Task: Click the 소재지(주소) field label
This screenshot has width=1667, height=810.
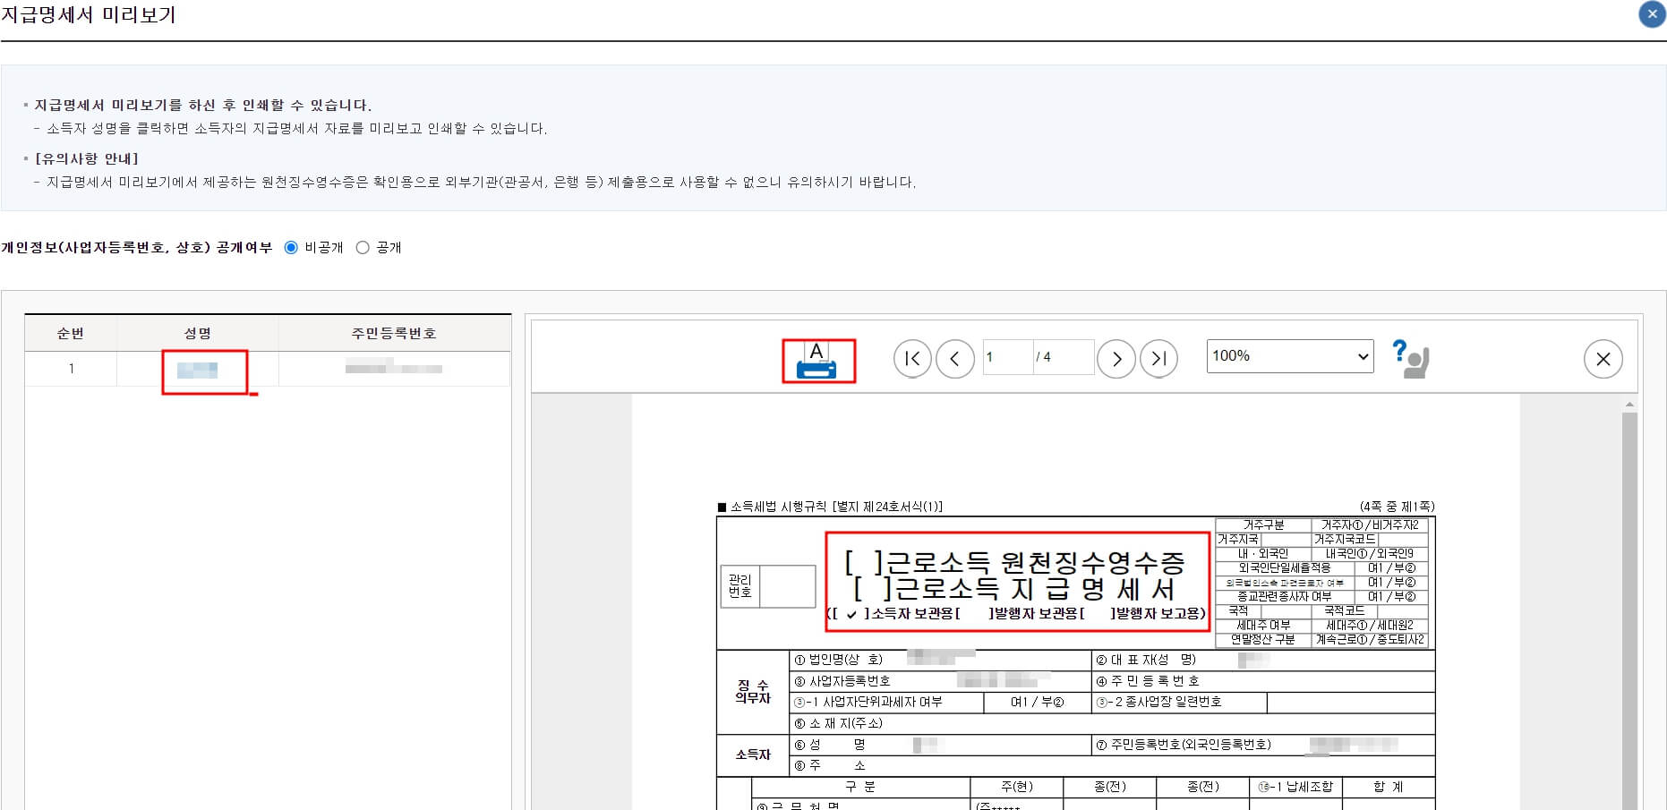Action: (x=838, y=723)
